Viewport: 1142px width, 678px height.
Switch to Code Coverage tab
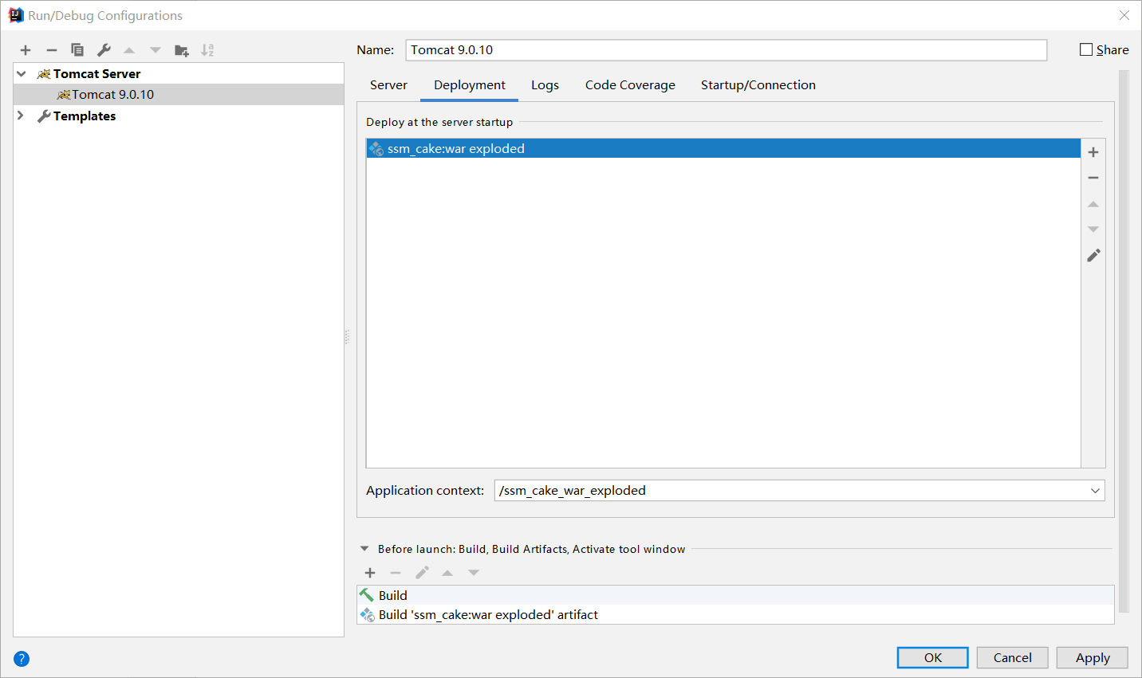point(630,85)
